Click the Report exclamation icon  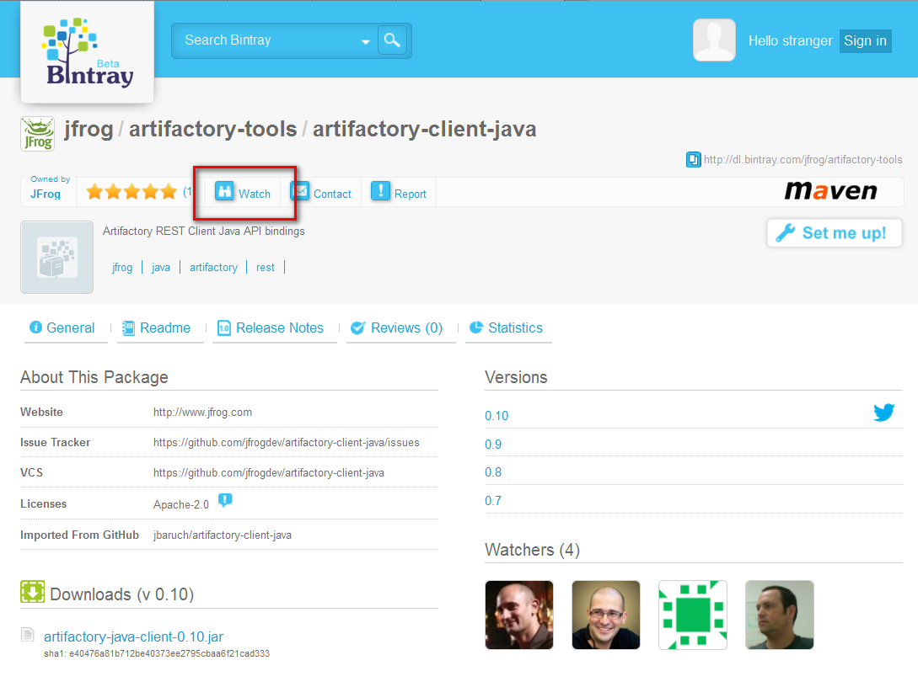tap(381, 192)
